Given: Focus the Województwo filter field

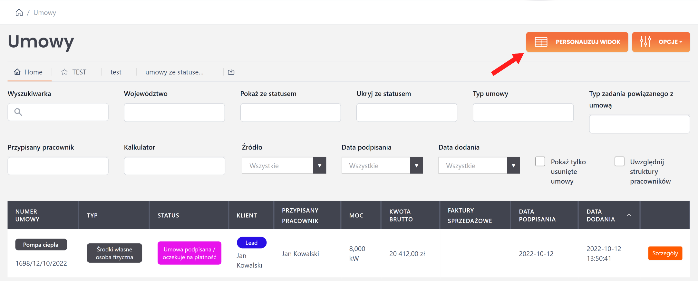Looking at the screenshot, I should pos(174,113).
